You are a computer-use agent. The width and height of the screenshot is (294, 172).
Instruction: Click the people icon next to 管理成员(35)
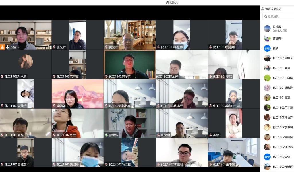[263, 9]
